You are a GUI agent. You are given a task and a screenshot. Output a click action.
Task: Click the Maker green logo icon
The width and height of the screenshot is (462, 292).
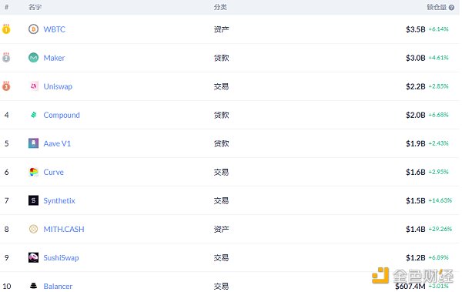[33, 58]
